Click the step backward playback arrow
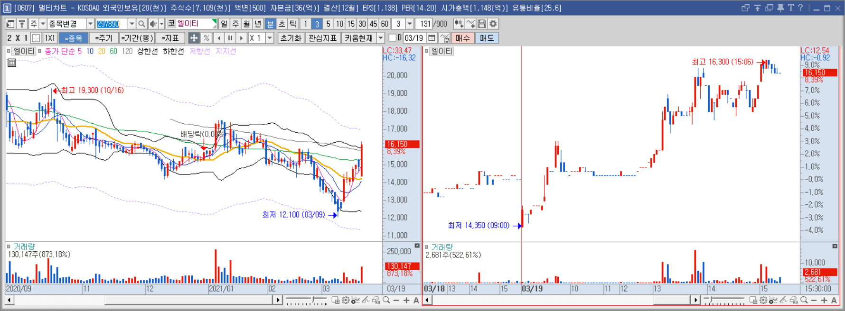 pos(219,38)
